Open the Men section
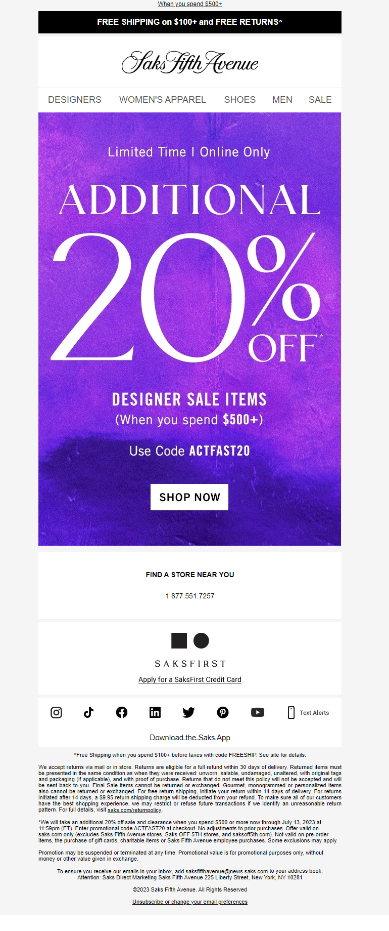389x931 pixels. pos(282,100)
